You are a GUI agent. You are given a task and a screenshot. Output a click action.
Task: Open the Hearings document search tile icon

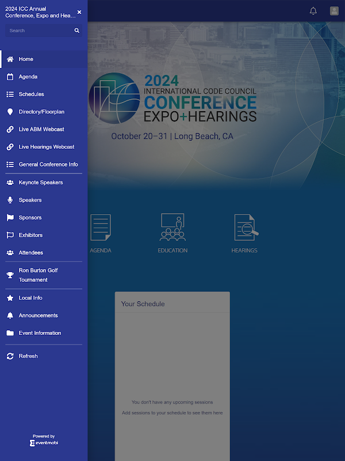246,227
